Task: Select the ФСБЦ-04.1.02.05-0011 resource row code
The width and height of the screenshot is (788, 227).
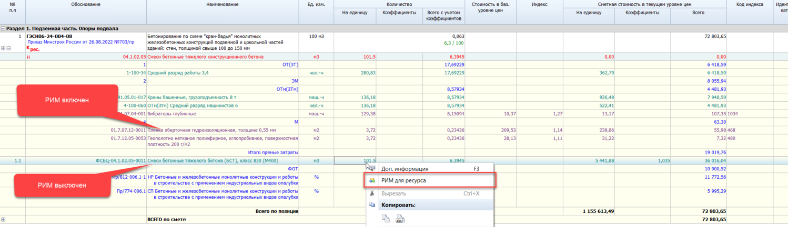Action: (119, 160)
